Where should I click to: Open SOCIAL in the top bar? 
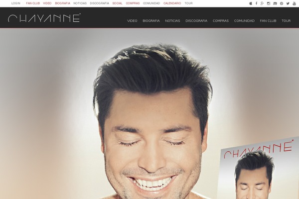[x=117, y=3]
